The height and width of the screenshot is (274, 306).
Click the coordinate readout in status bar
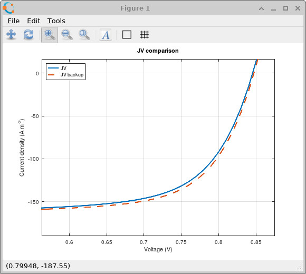click(38, 266)
